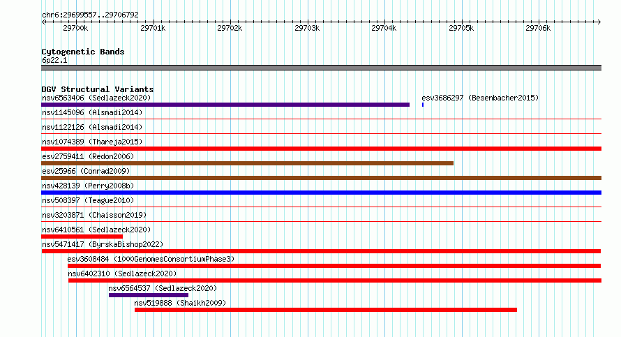Click the esv25966 (Conrad2009) label
This screenshot has height=337, width=621.
pos(86,171)
